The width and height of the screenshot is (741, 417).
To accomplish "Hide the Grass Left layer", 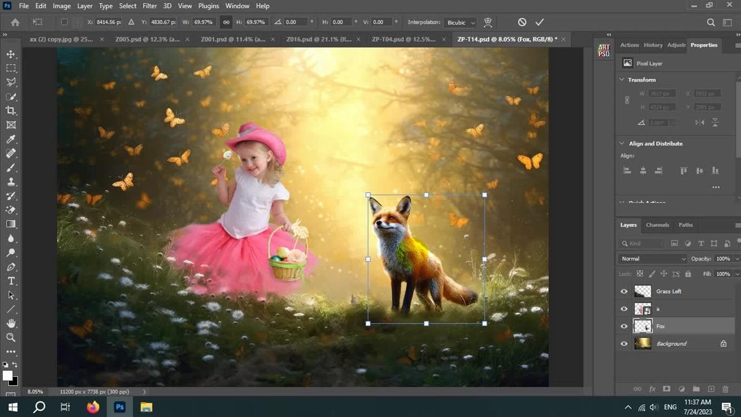I will pos(624,291).
